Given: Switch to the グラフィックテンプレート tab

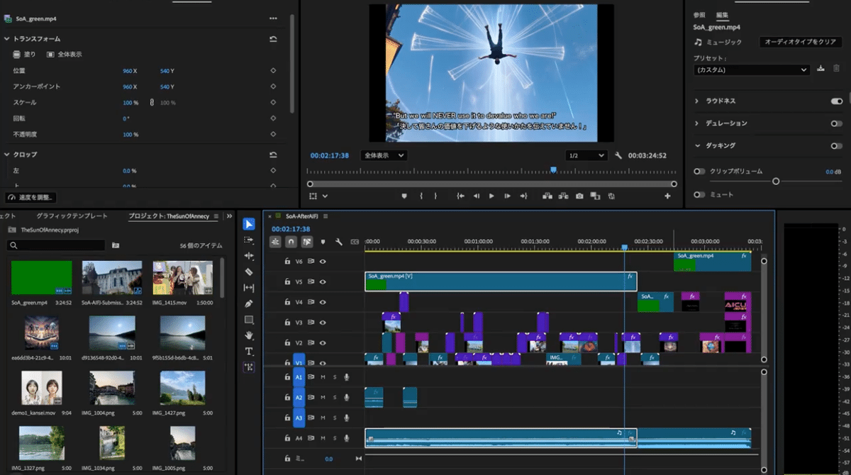Looking at the screenshot, I should click(x=72, y=216).
